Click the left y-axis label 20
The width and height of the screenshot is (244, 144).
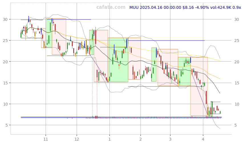click(5, 62)
